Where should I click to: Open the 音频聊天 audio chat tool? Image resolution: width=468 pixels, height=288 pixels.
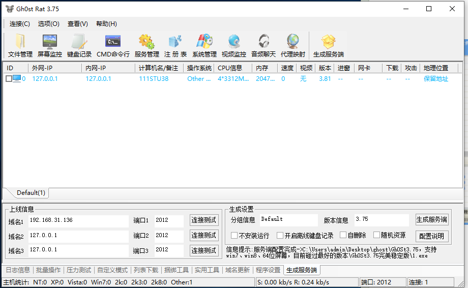[264, 46]
